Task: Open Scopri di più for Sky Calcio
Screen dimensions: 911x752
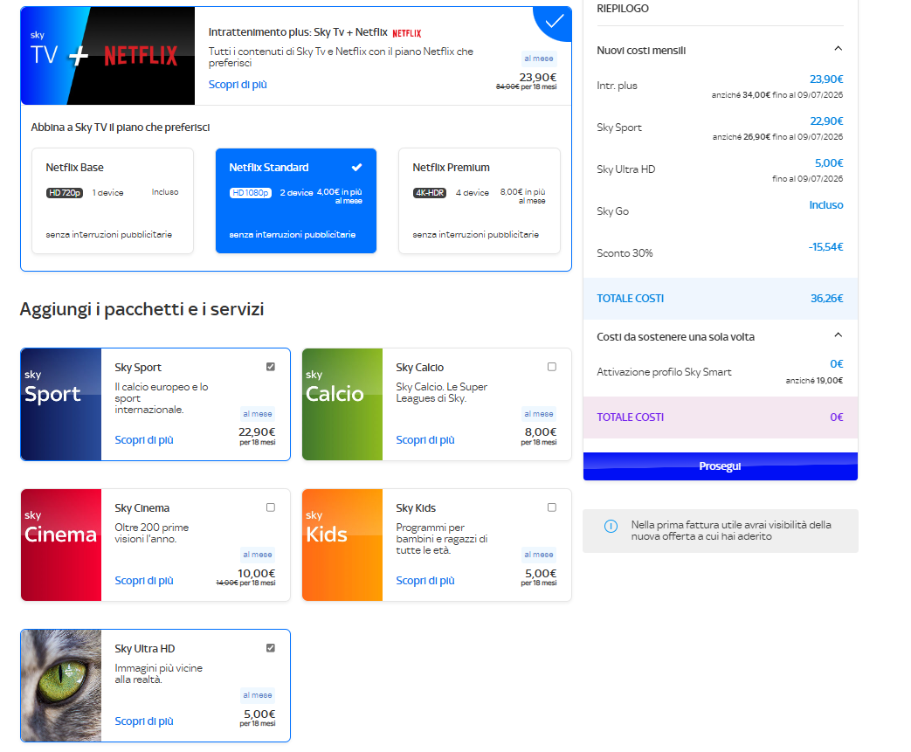Action: point(425,440)
